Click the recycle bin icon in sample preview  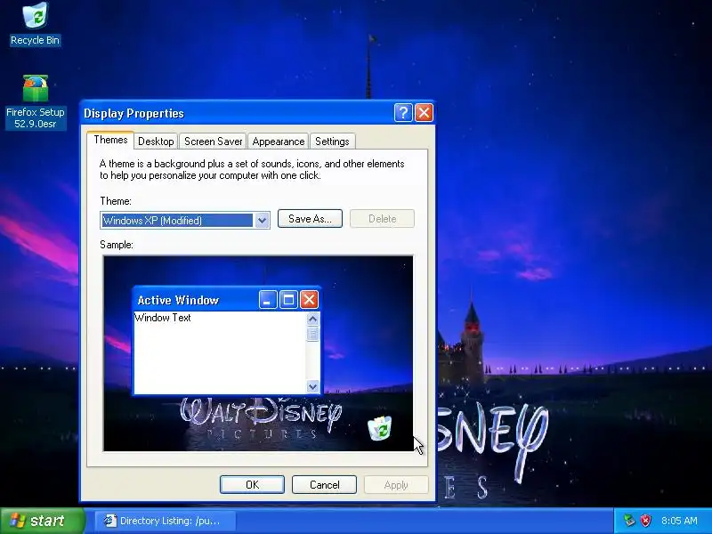(380, 428)
